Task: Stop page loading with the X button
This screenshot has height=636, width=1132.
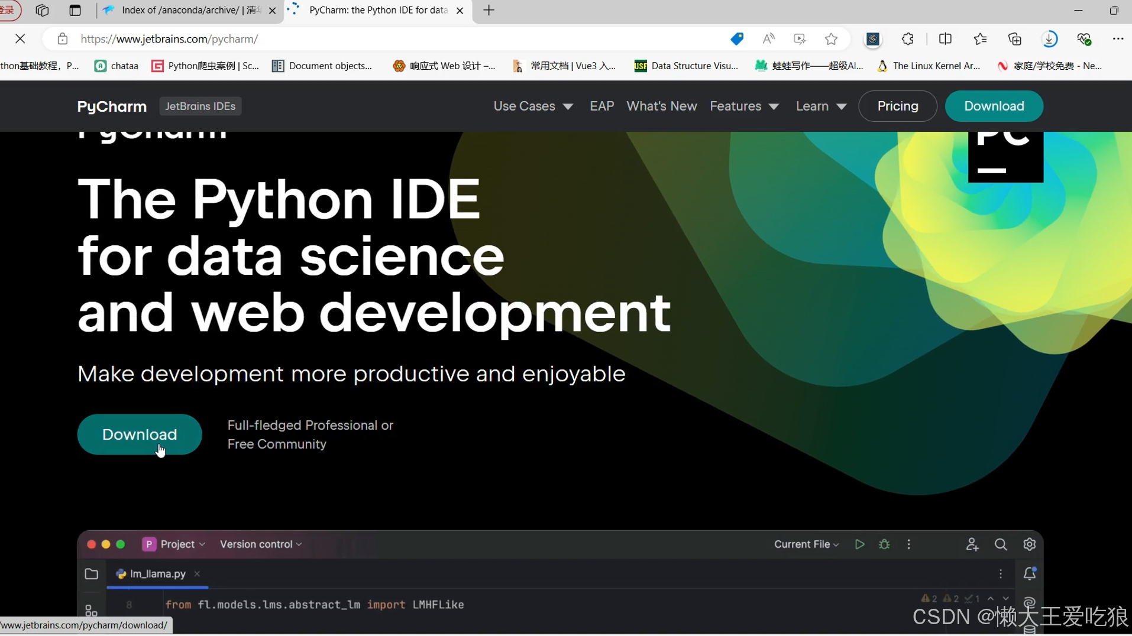Action: (20, 39)
